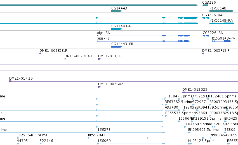
Task: Click the l(1)G0148-RA transcript label
Action: [x=221, y=21]
